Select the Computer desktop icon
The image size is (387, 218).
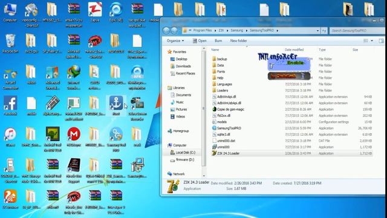10,12
